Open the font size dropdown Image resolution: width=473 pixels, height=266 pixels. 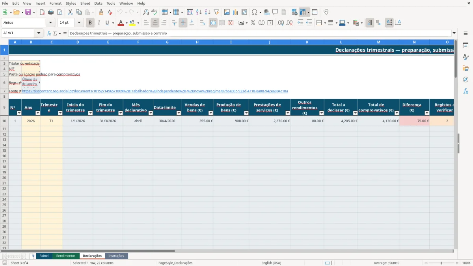(79, 23)
